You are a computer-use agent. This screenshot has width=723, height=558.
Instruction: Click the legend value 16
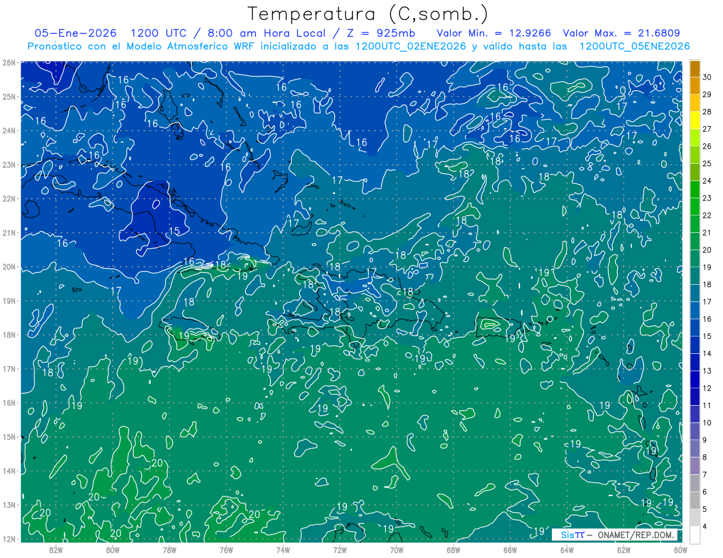[x=707, y=319]
